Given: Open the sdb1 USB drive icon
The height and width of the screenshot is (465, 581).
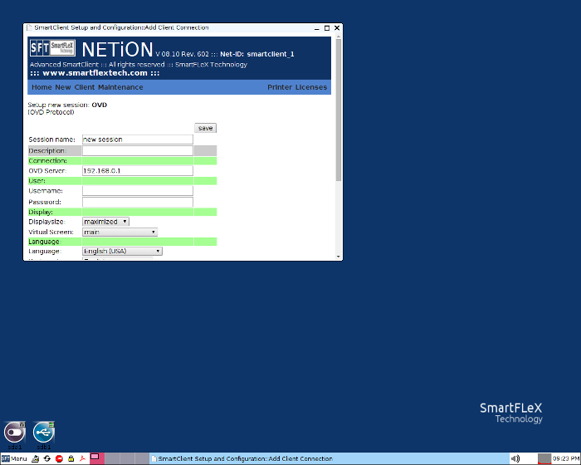Looking at the screenshot, I should (44, 433).
